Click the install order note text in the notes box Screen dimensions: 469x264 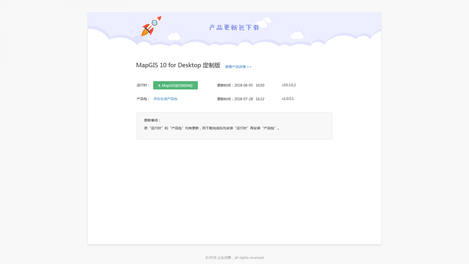211,128
